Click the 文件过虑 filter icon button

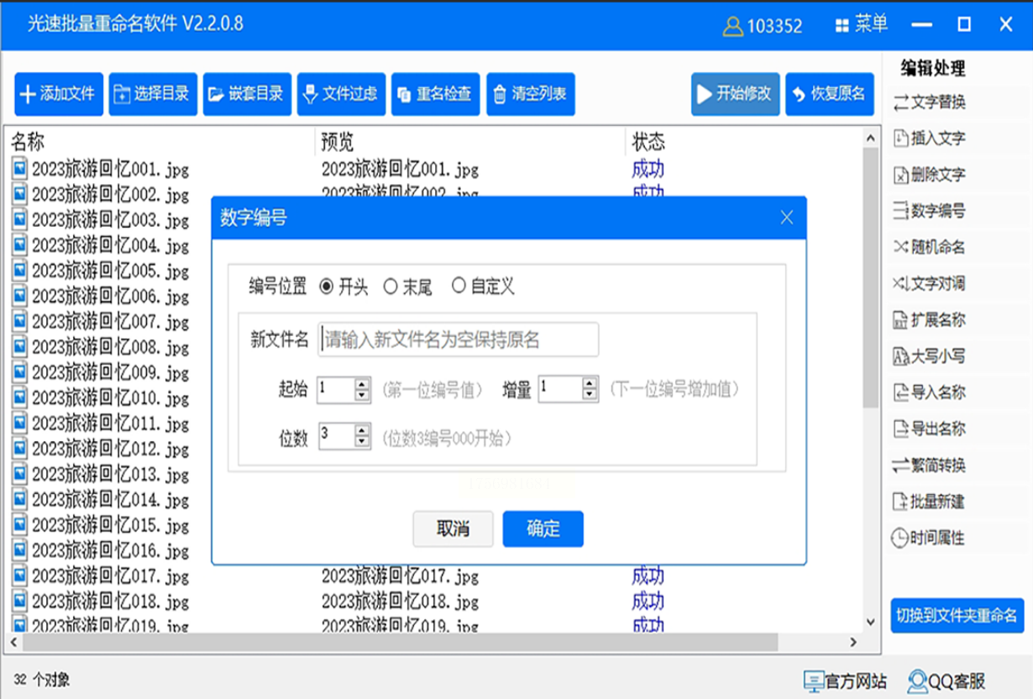point(341,94)
